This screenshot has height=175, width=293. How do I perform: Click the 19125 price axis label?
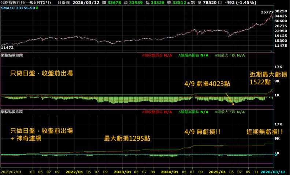click(x=281, y=36)
